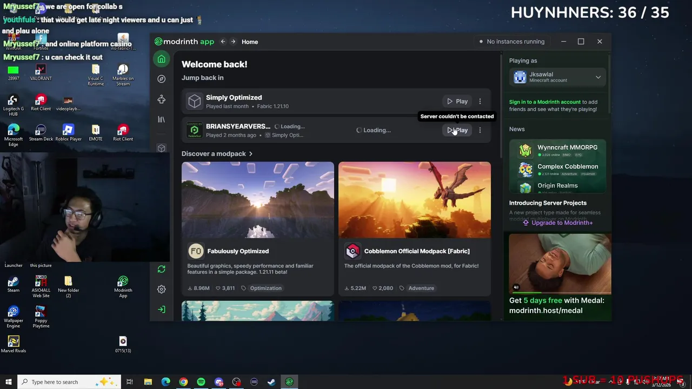The image size is (692, 389).
Task: Click Sign in to a Modrinth account
Action: click(545, 102)
